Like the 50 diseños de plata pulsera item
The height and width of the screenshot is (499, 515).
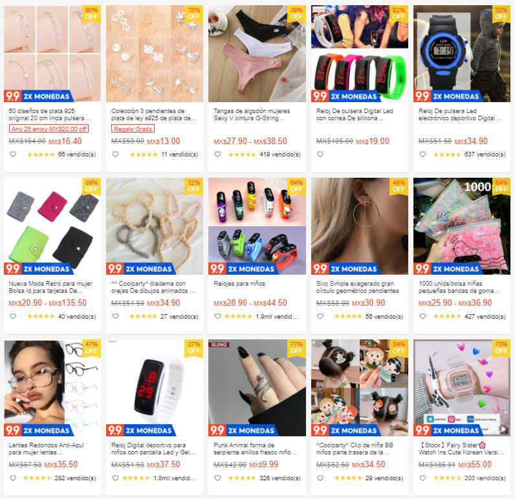[13, 154]
